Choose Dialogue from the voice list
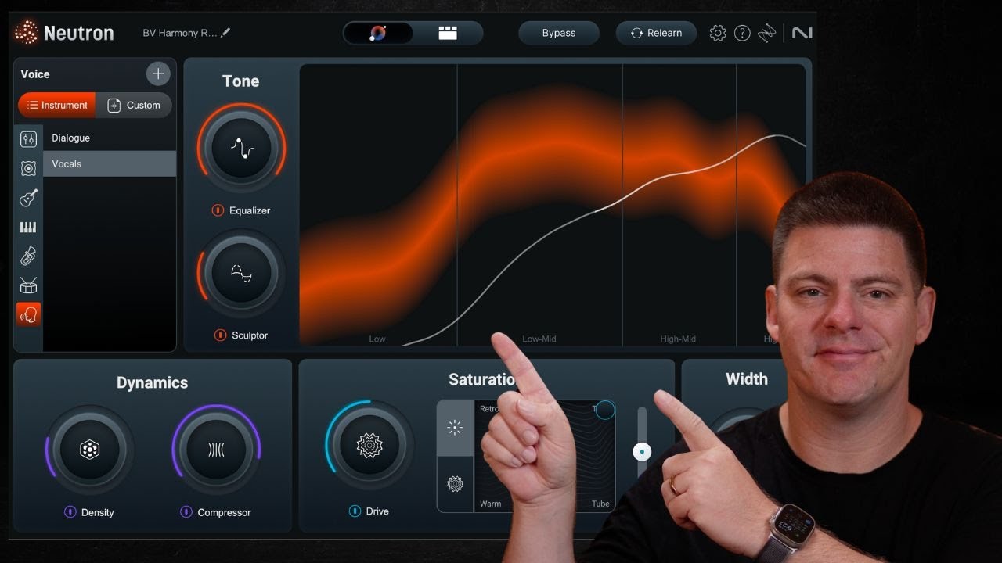 110,138
